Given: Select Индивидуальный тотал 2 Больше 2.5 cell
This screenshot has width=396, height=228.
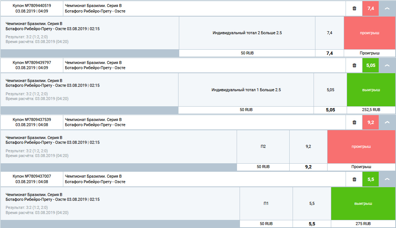Looking at the screenshot, I should [247, 33].
